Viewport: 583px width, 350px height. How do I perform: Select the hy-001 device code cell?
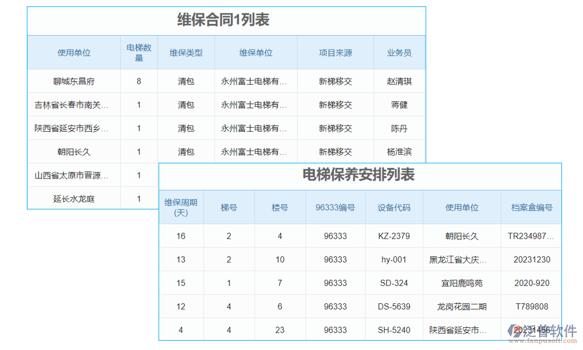click(x=394, y=260)
